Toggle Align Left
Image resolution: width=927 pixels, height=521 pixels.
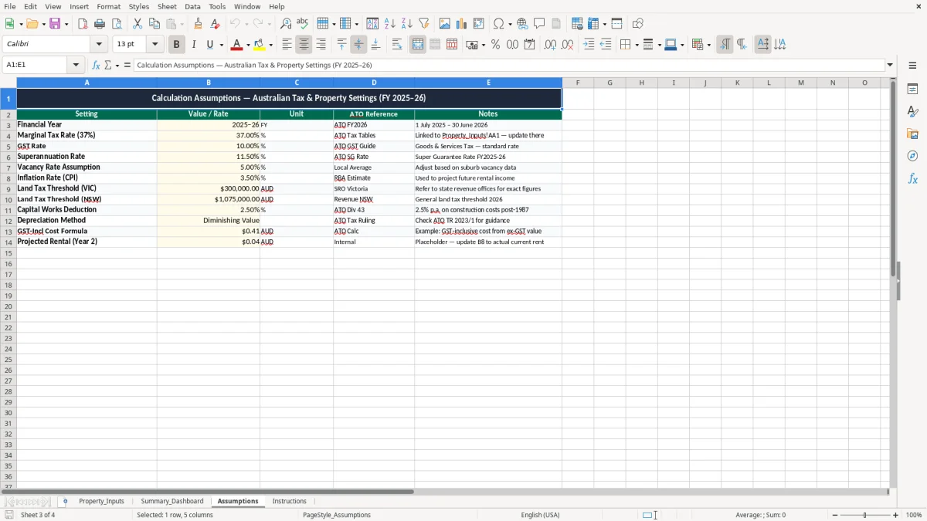tap(287, 45)
